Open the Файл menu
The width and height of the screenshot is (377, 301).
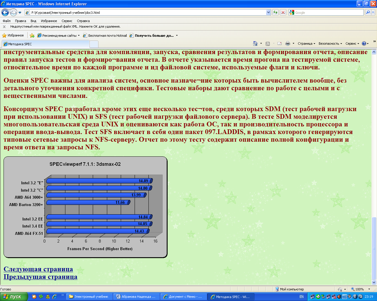(x=6, y=21)
